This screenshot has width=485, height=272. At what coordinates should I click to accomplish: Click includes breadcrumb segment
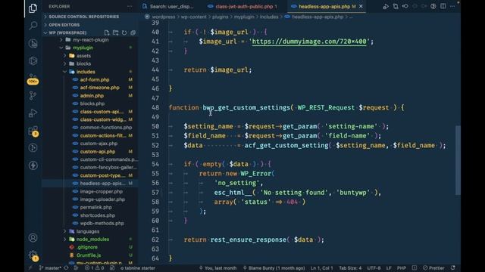pos(269,17)
